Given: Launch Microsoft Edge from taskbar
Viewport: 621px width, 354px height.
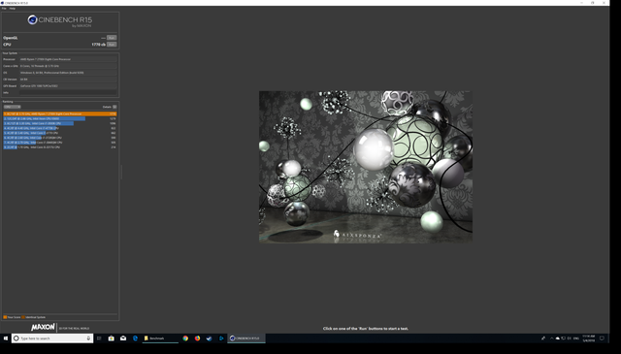Looking at the screenshot, I should pyautogui.click(x=135, y=338).
